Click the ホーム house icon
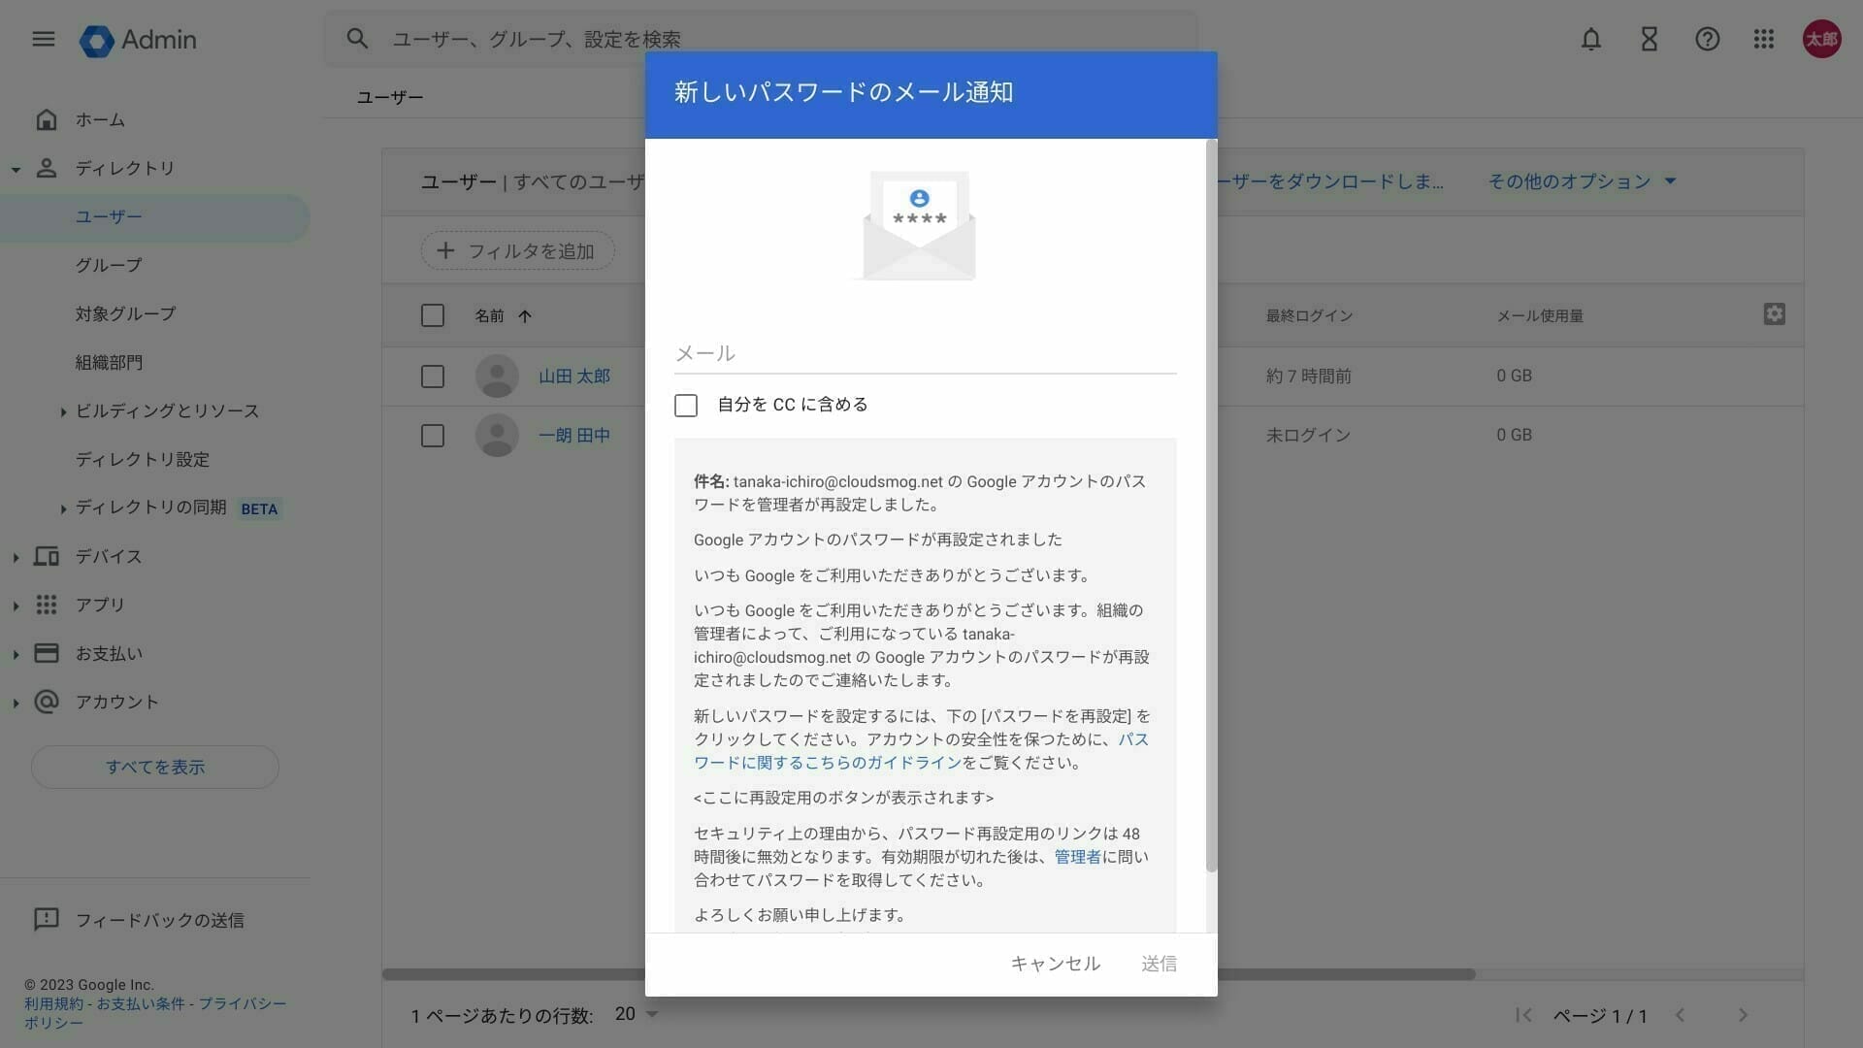The height and width of the screenshot is (1048, 1863). pyautogui.click(x=46, y=119)
